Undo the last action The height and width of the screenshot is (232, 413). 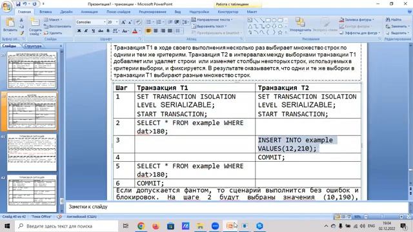[25, 4]
